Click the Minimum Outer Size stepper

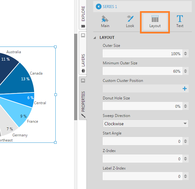[185, 71]
